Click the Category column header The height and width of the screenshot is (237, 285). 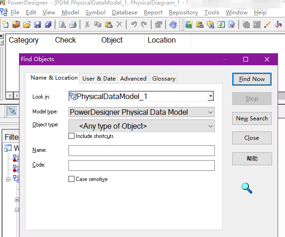click(x=29, y=40)
